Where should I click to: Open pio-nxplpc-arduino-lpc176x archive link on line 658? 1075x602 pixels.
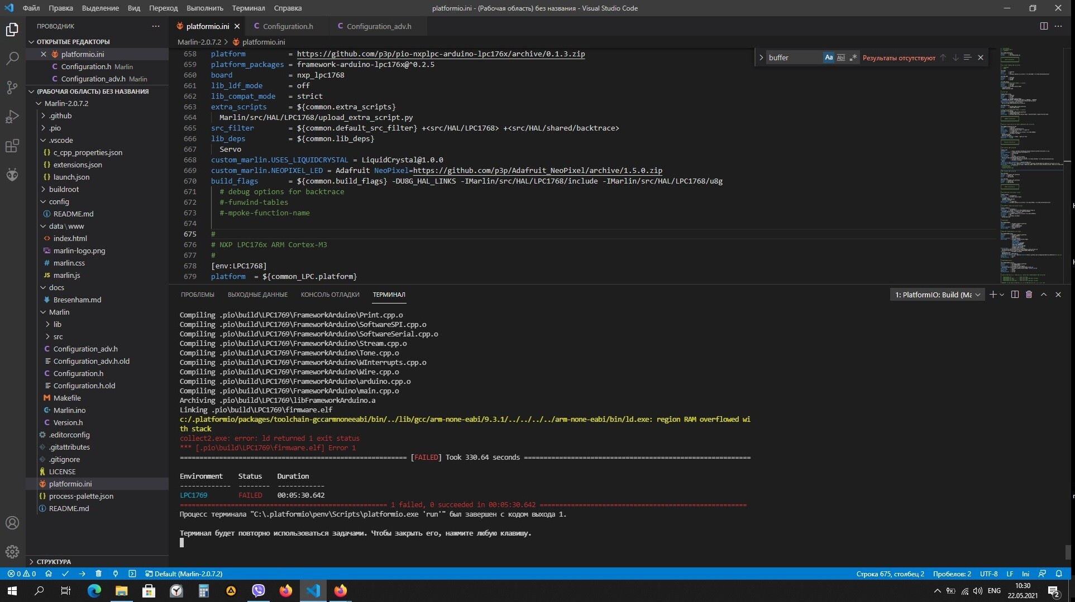tap(441, 54)
